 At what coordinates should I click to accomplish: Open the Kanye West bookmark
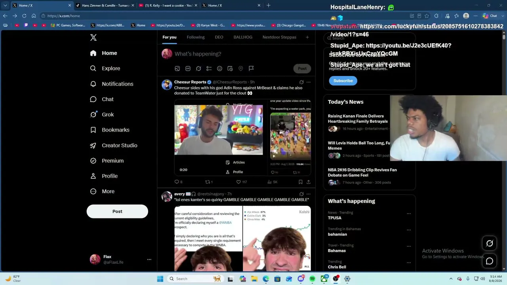[208, 25]
